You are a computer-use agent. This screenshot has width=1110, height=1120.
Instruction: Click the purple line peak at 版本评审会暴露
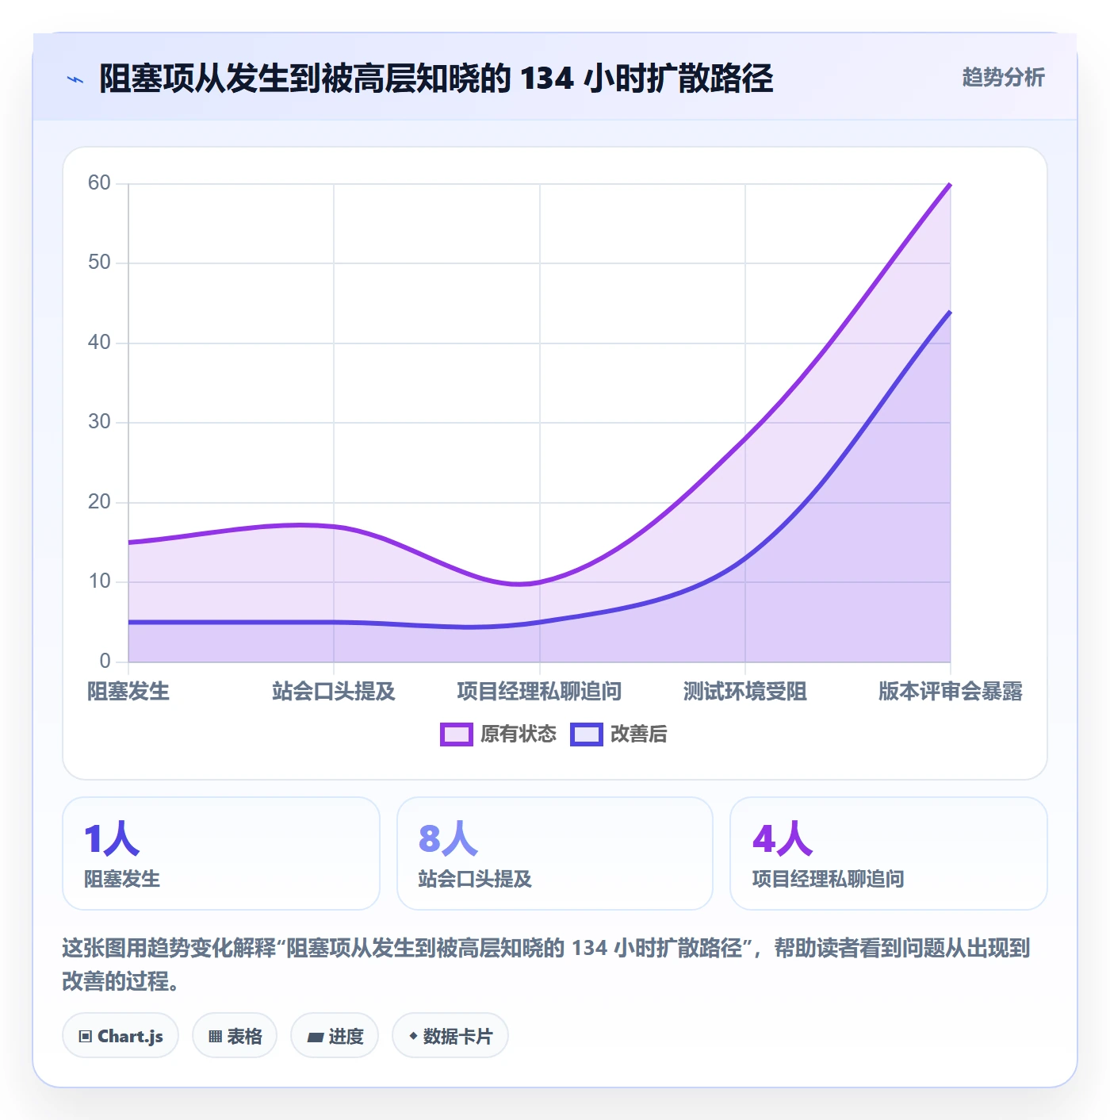[x=950, y=185]
